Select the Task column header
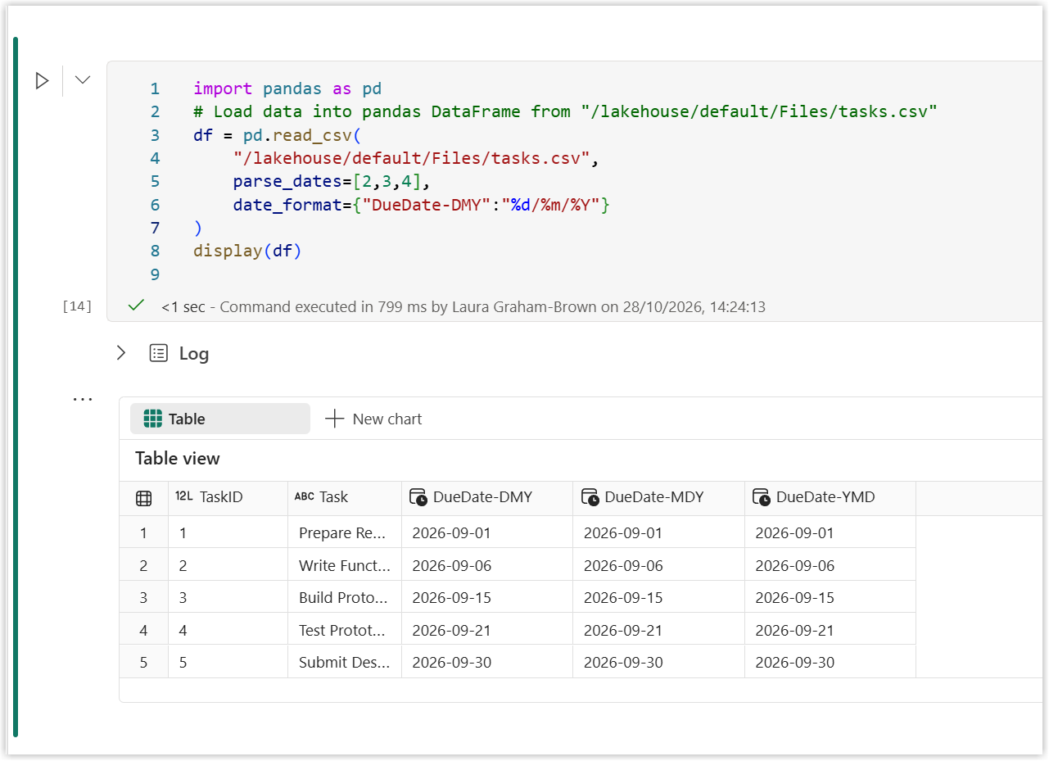This screenshot has height=761, width=1049. pyautogui.click(x=345, y=497)
